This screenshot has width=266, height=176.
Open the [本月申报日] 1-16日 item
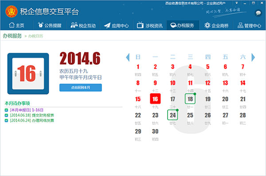coord(27,110)
